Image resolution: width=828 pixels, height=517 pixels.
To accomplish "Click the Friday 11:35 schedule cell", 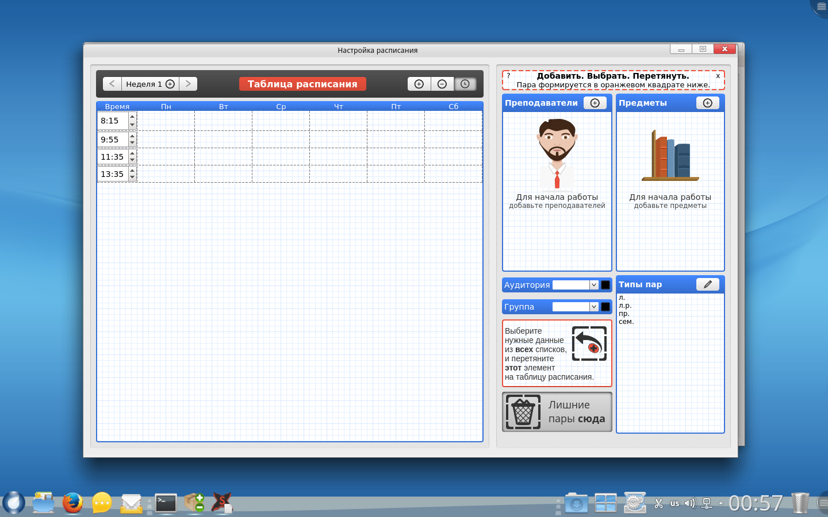I will (396, 157).
